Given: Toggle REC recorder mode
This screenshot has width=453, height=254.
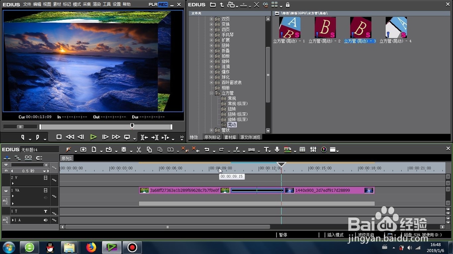Looking at the screenshot, I should click(x=163, y=5).
